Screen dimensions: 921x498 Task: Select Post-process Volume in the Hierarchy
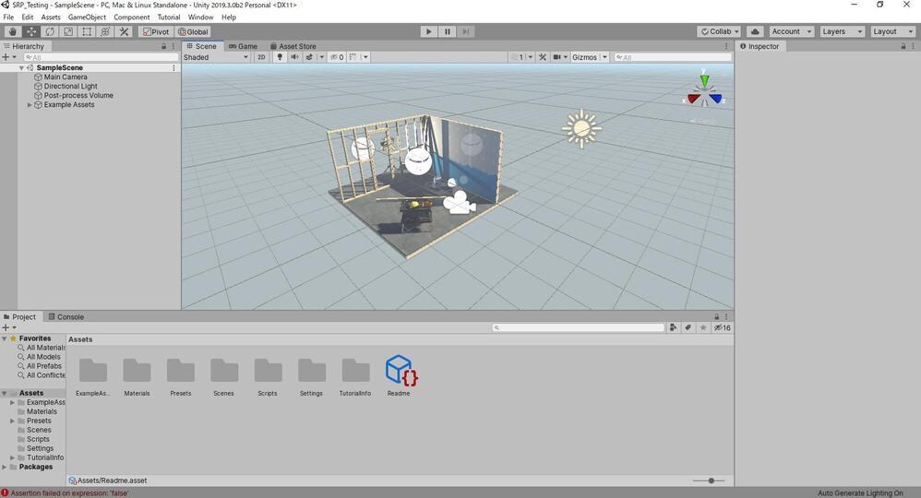click(x=78, y=95)
